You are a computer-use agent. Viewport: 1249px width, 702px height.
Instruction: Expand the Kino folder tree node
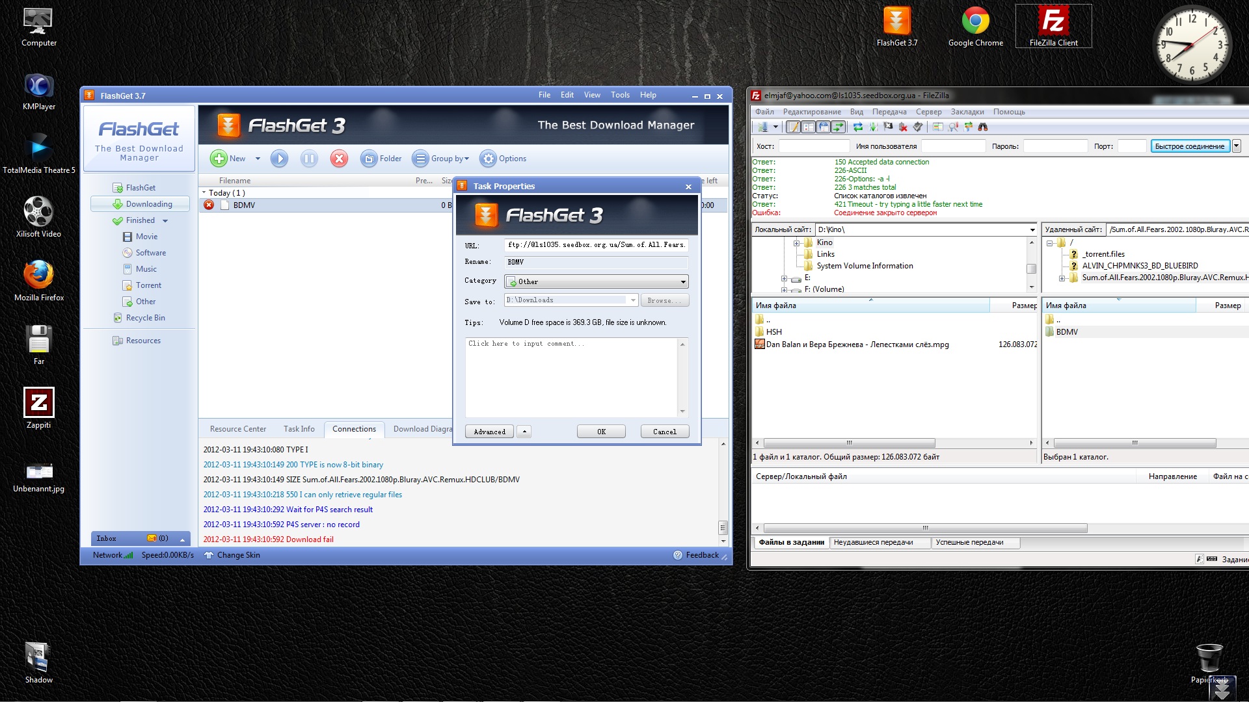pos(796,243)
